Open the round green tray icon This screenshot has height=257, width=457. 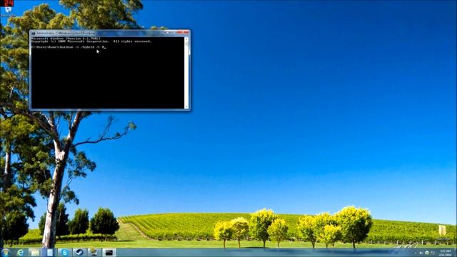[x=427, y=253]
